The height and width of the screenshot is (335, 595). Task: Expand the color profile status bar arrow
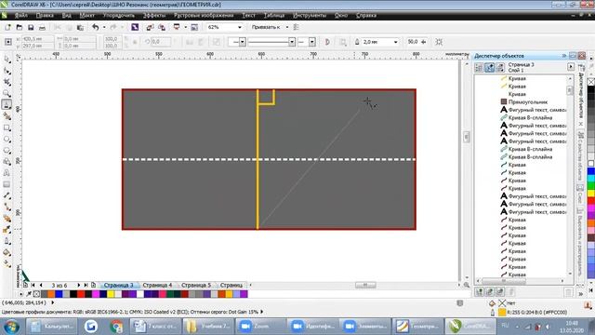(x=262, y=312)
